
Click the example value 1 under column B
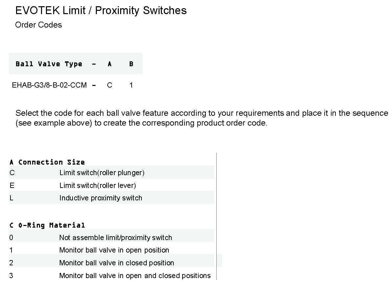point(131,85)
